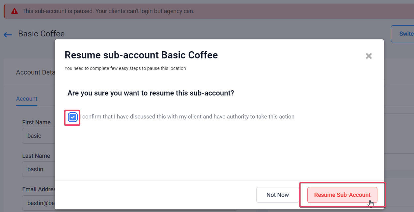Click the Last Name field containing 'bastin'
414x212 pixels.
coord(38,169)
